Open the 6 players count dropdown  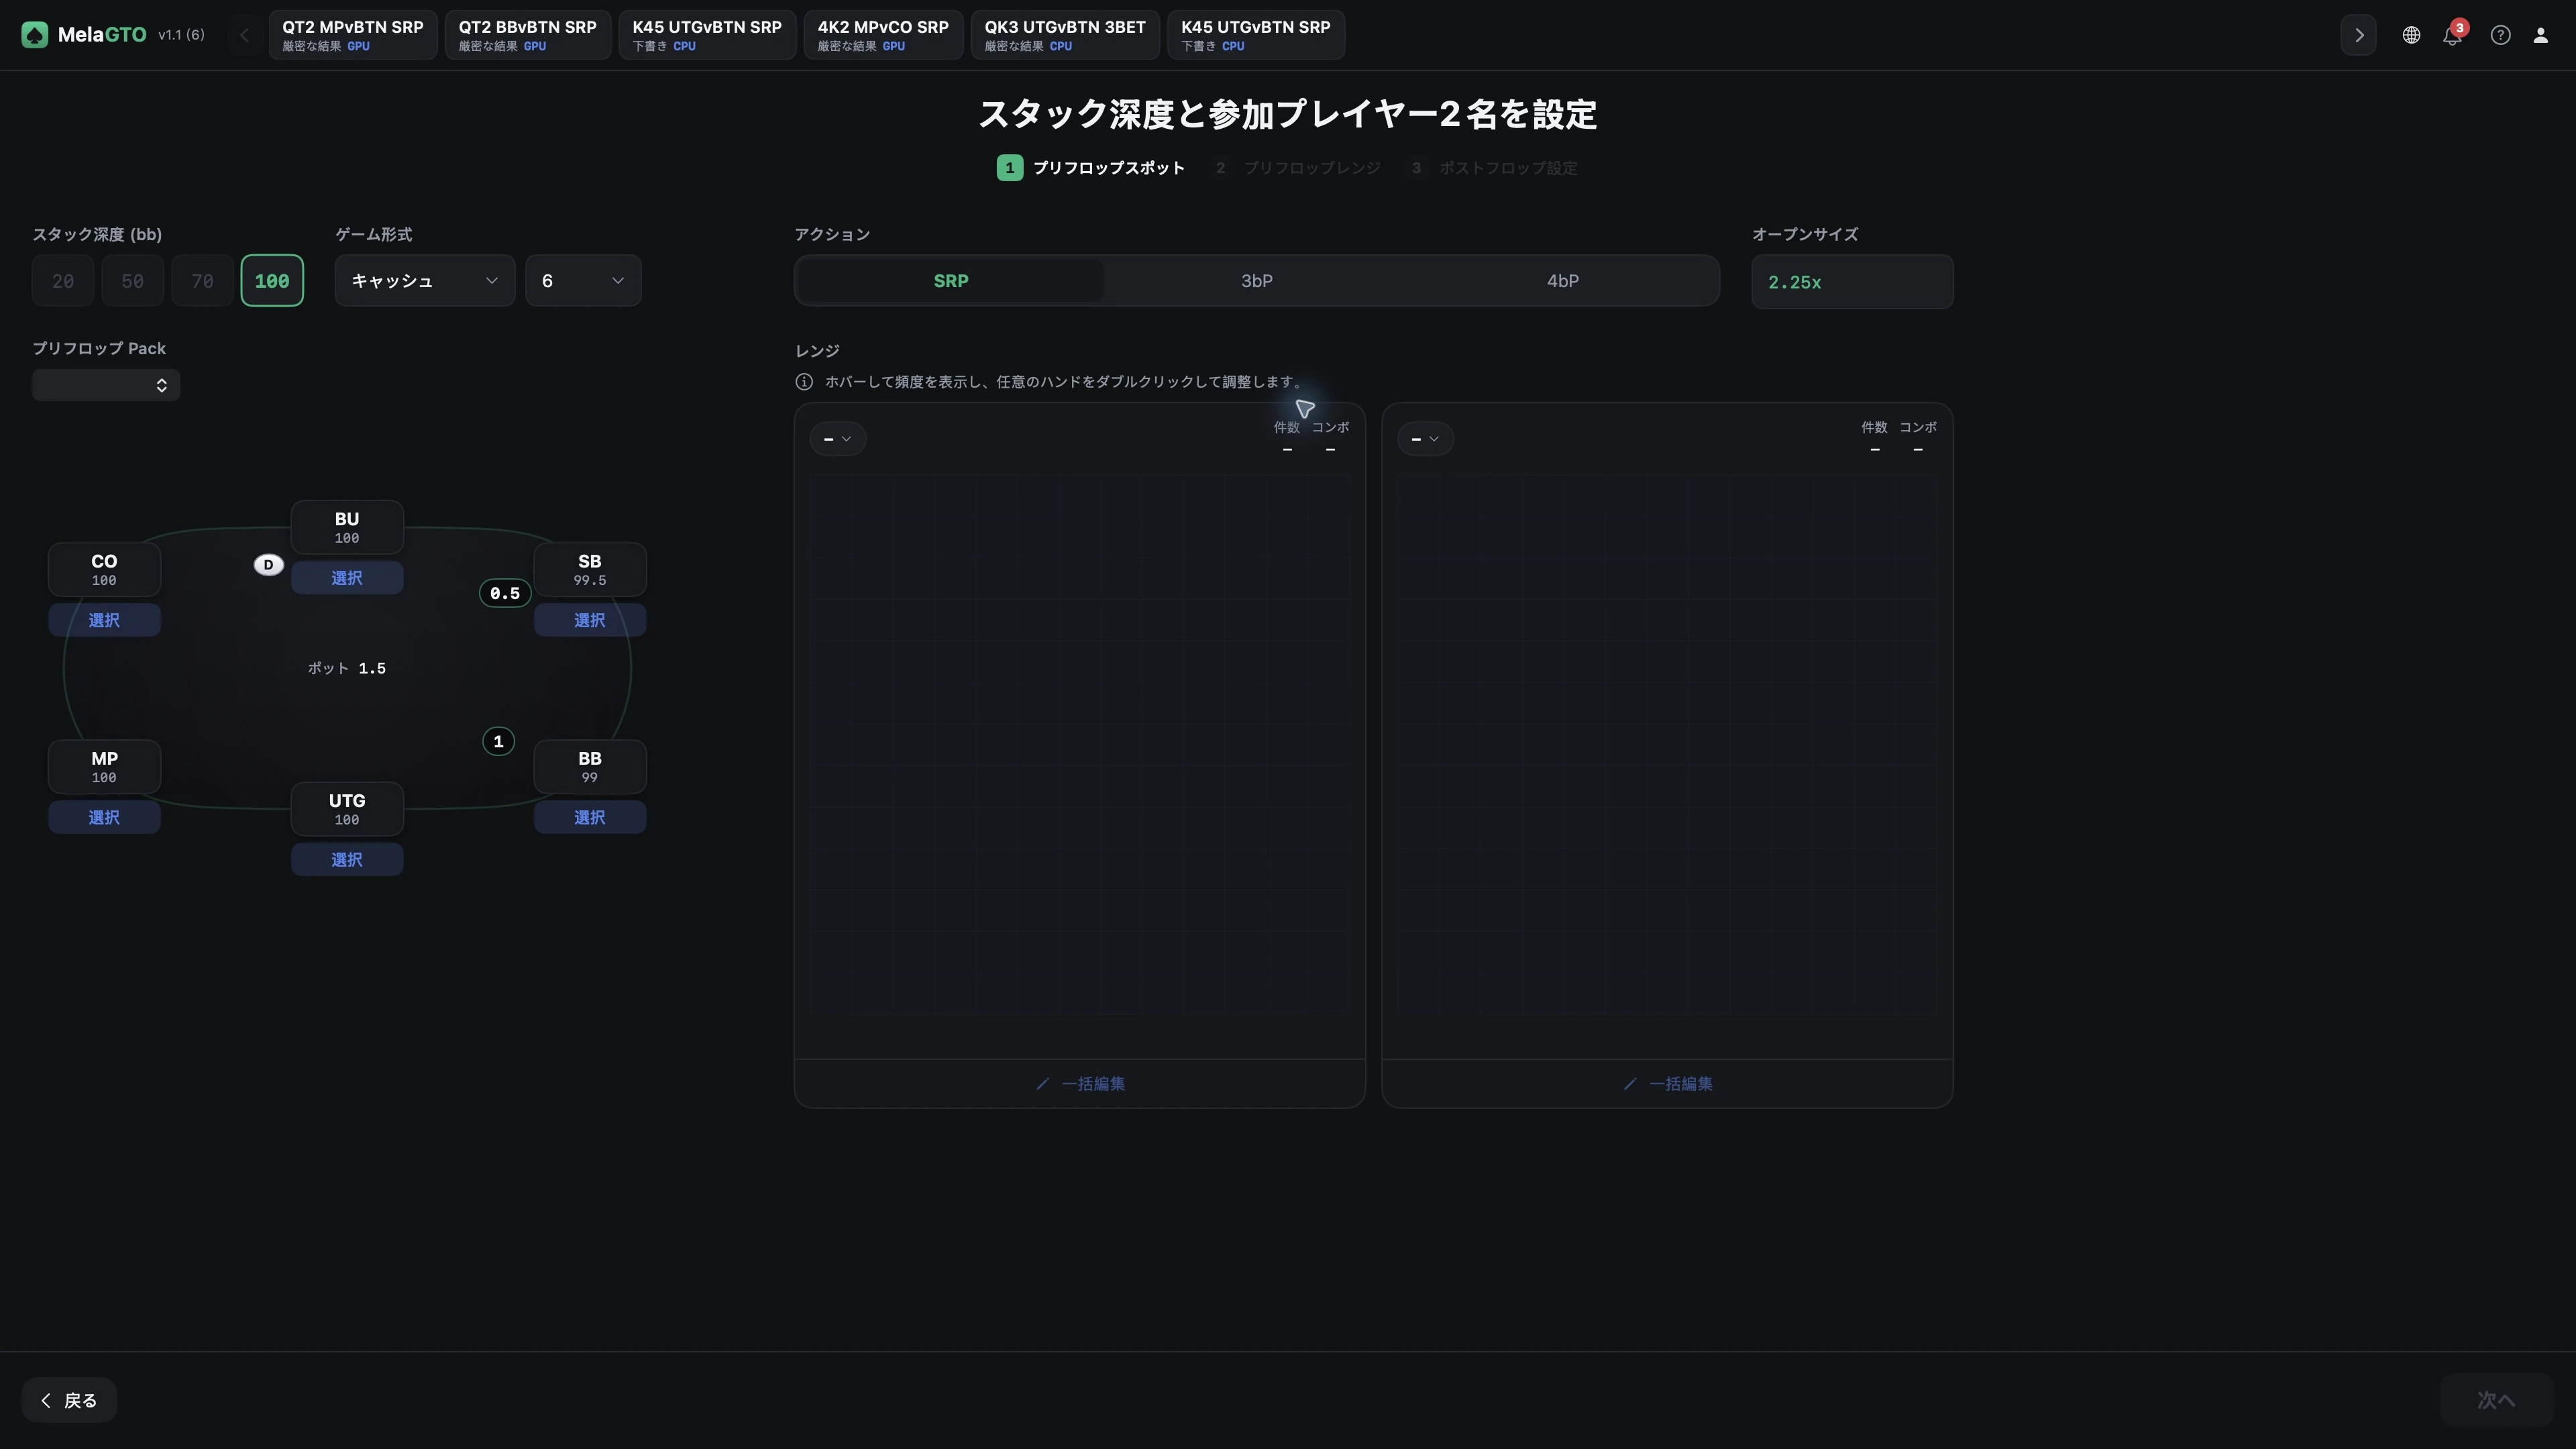tap(583, 281)
